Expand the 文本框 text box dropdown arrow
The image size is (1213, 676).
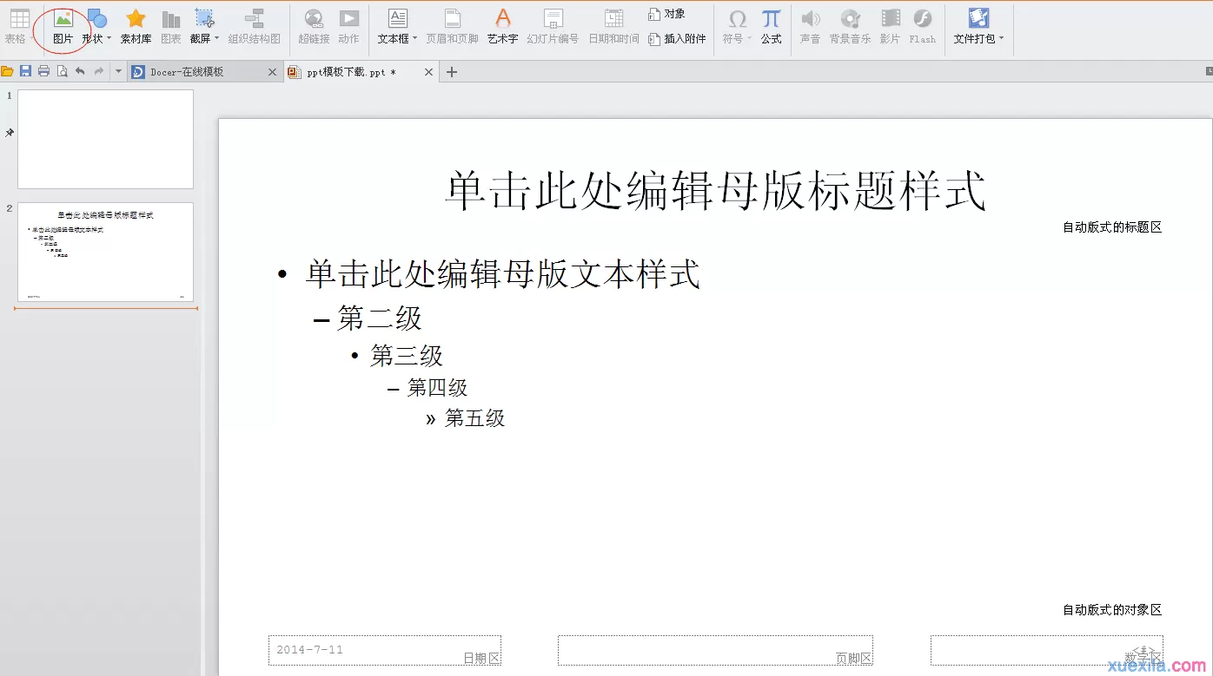(x=414, y=39)
